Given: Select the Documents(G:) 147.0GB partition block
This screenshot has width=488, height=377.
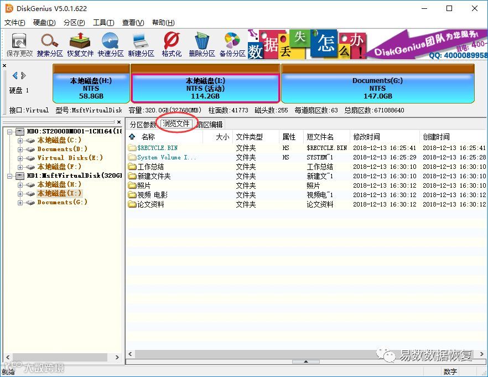Looking at the screenshot, I should point(377,84).
